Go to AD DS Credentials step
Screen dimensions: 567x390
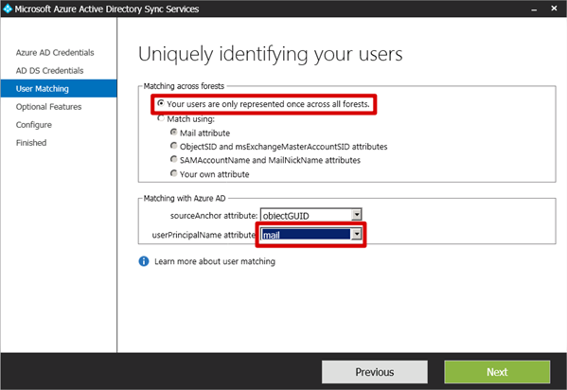click(x=49, y=71)
